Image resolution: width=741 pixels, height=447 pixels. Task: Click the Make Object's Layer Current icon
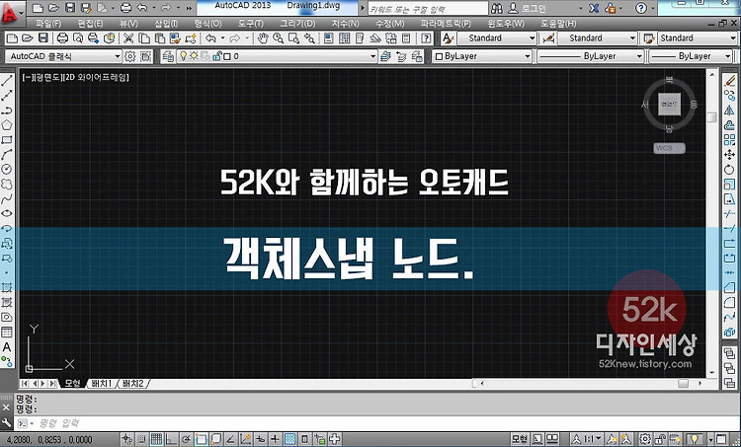pos(385,56)
